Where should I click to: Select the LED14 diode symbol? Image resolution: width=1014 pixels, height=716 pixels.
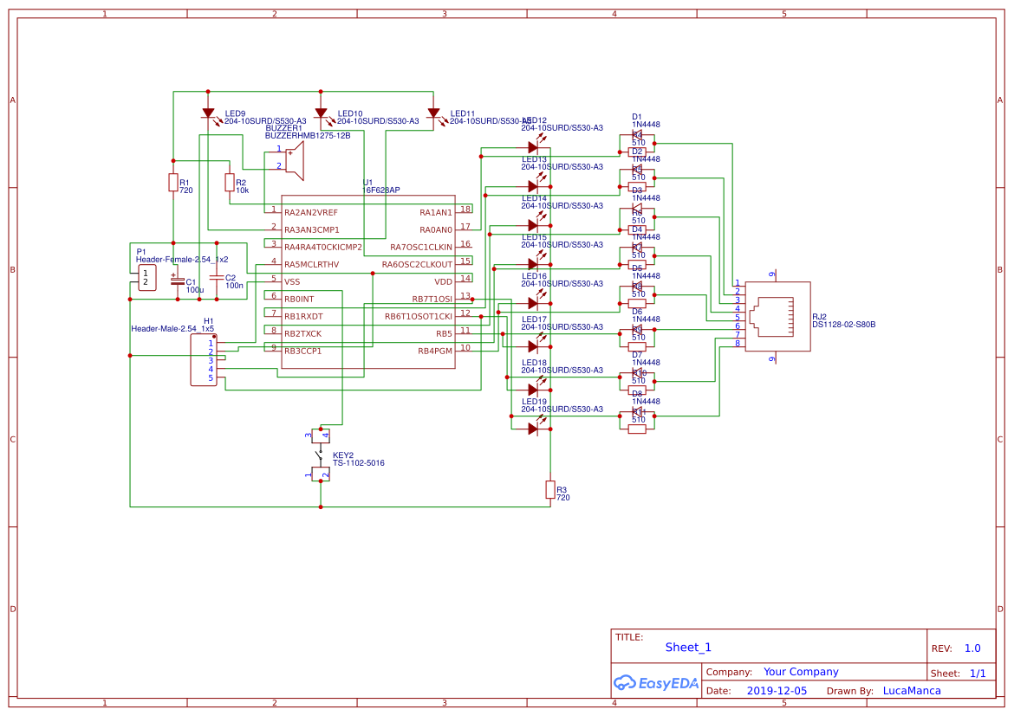coord(534,224)
